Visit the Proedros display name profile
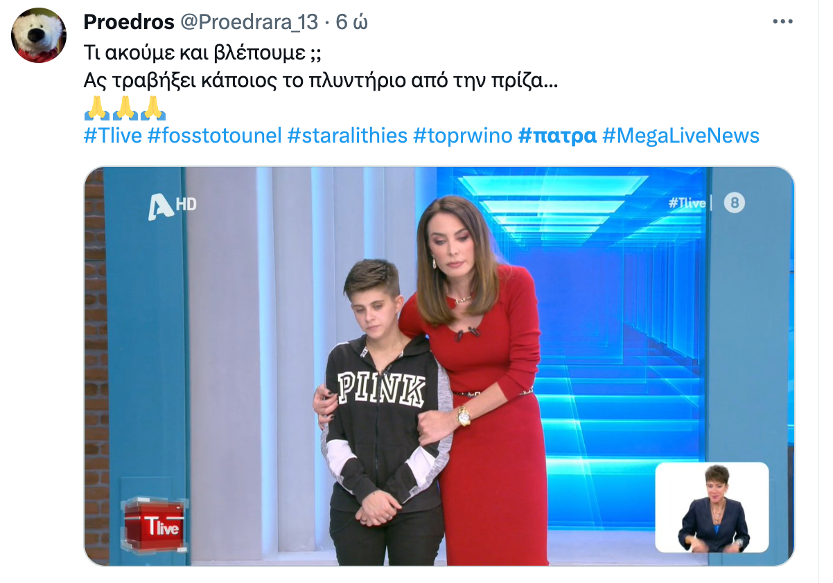Image resolution: width=833 pixels, height=583 pixels. [129, 22]
